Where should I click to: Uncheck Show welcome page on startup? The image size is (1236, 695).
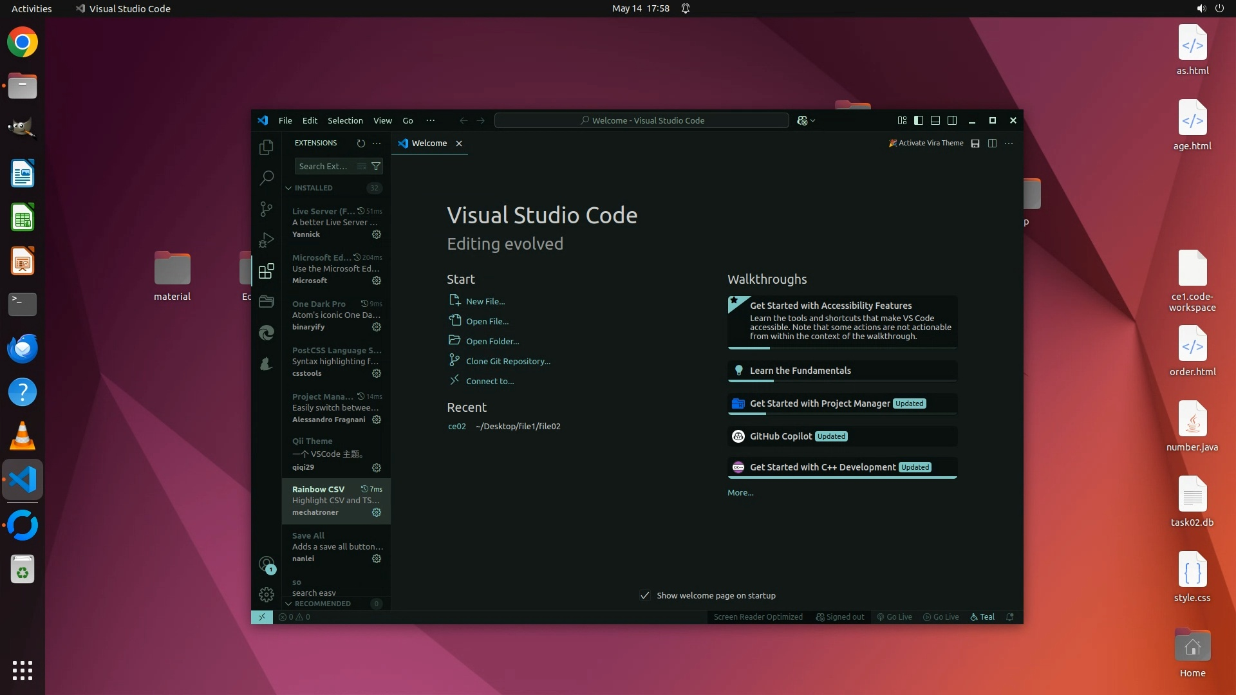pos(645,595)
